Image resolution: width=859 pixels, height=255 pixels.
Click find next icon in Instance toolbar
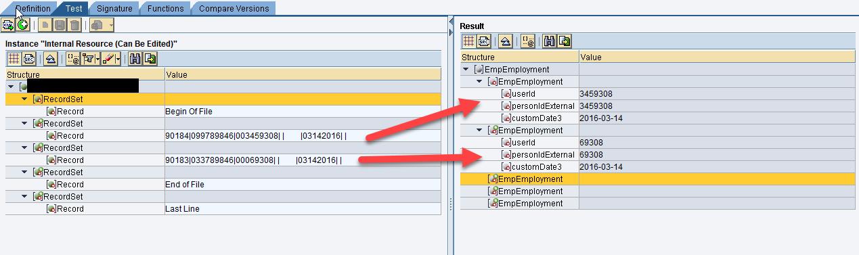pos(150,59)
